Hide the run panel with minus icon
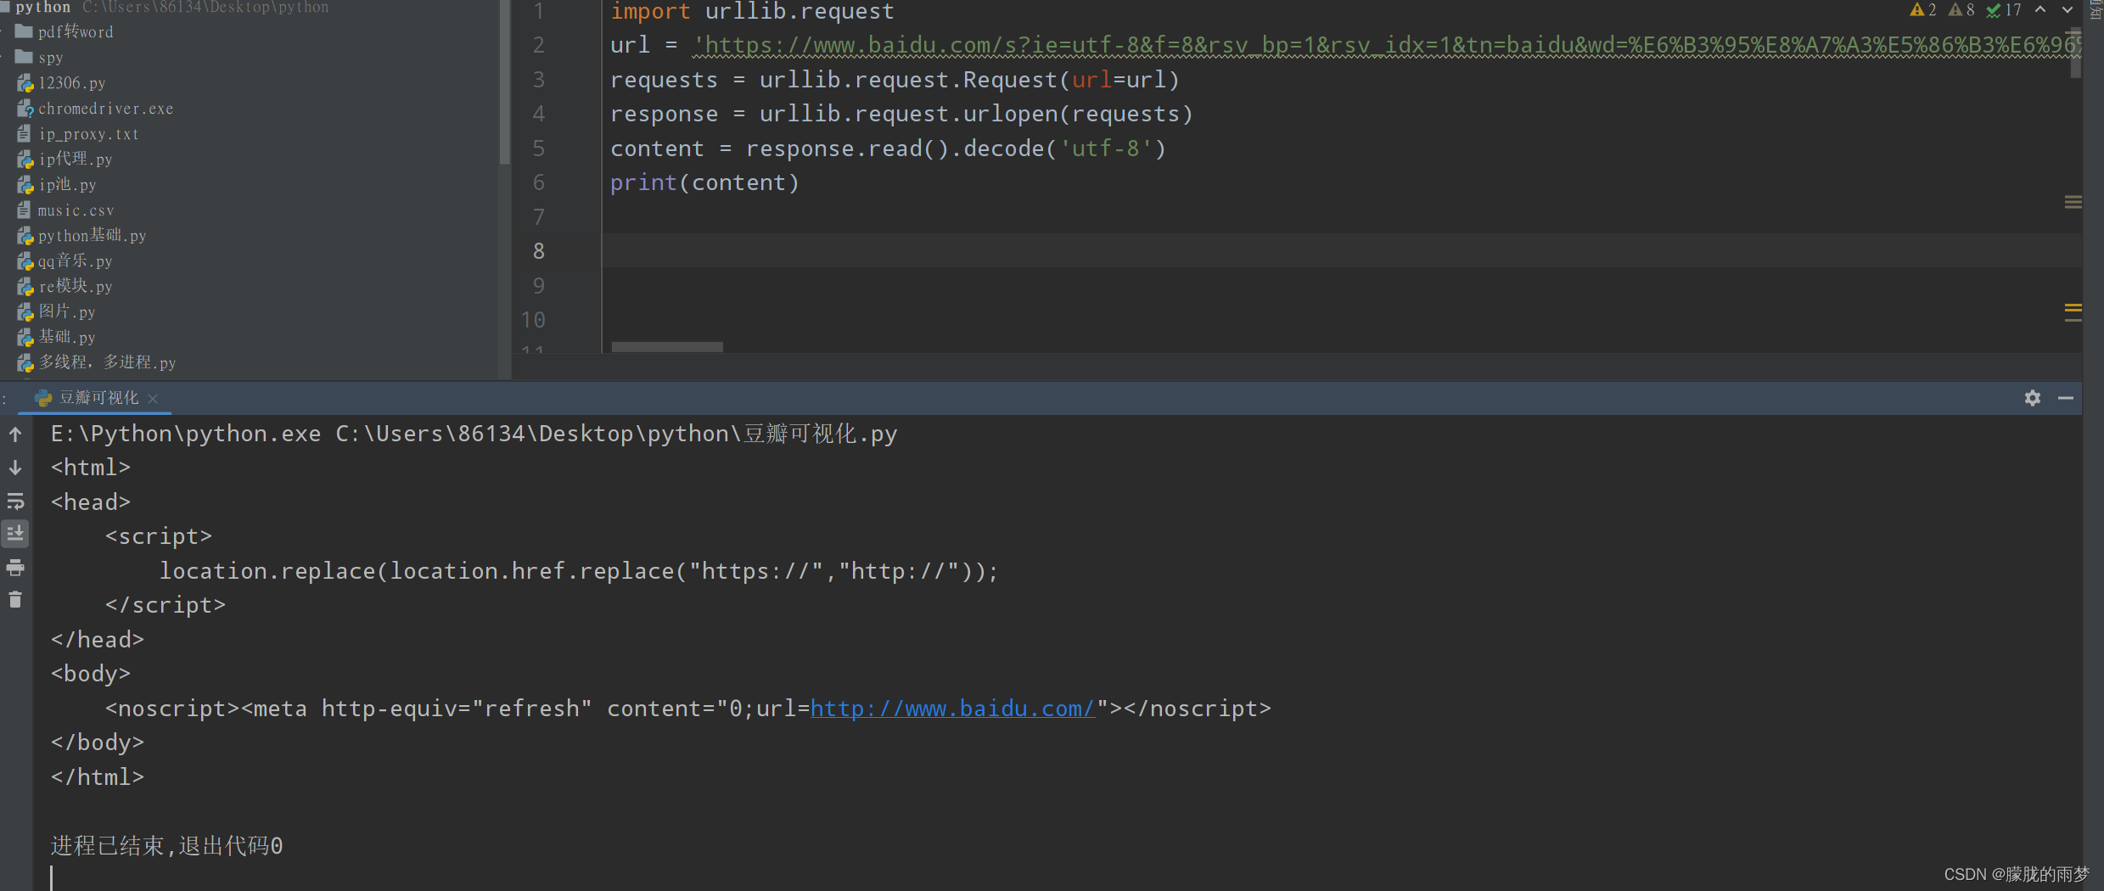Viewport: 2104px width, 891px height. tap(2066, 398)
